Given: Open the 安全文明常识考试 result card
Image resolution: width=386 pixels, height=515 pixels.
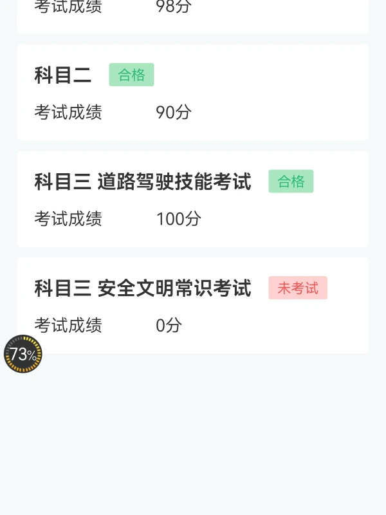Looking at the screenshot, I should [x=193, y=305].
